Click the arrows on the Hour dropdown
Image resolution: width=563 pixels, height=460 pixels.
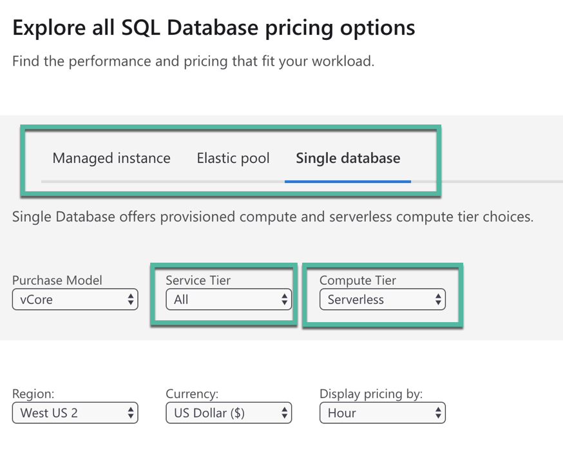[438, 413]
